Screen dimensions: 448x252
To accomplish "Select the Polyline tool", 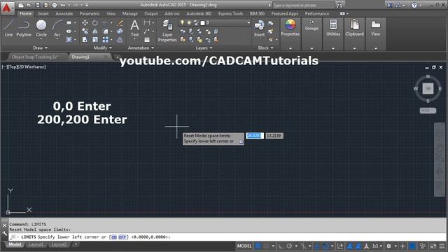I will (x=24, y=29).
